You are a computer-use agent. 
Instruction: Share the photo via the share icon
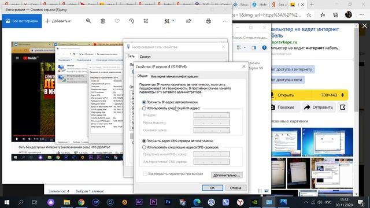[188, 21]
